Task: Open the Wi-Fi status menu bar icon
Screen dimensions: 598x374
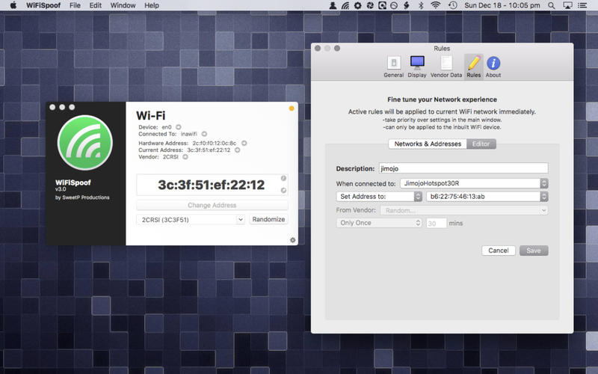Action: point(435,5)
